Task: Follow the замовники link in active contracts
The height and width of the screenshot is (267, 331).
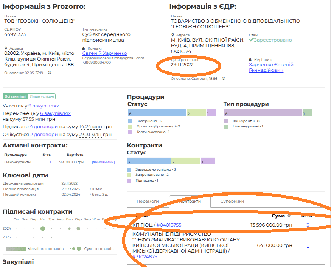Action: tap(103, 162)
